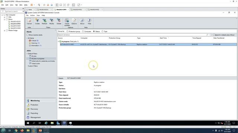Screen dimensions: 238x133
Task: Toggle Show inactive alerts checkbox
Action: pyautogui.click(x=28, y=35)
